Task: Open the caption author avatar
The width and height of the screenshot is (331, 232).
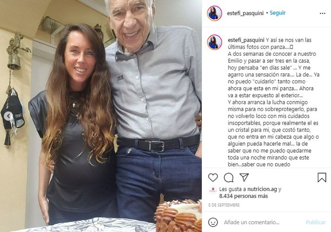Action: pos(214,42)
